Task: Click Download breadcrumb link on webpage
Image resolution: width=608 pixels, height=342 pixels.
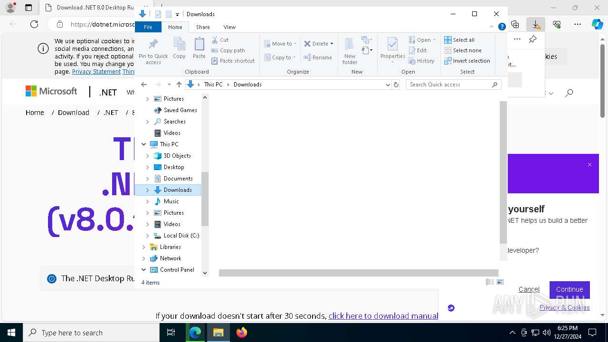Action: 74,113
